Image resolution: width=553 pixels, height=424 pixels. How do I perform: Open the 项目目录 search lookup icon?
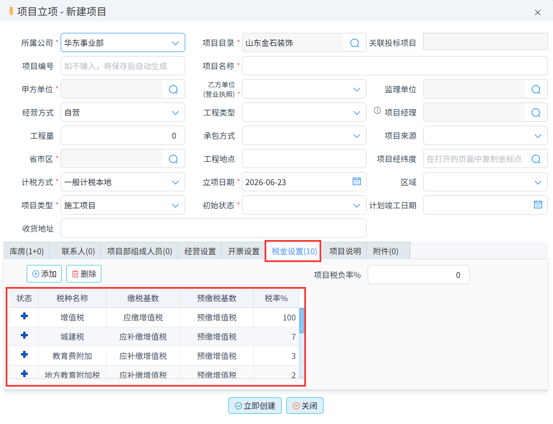point(355,43)
